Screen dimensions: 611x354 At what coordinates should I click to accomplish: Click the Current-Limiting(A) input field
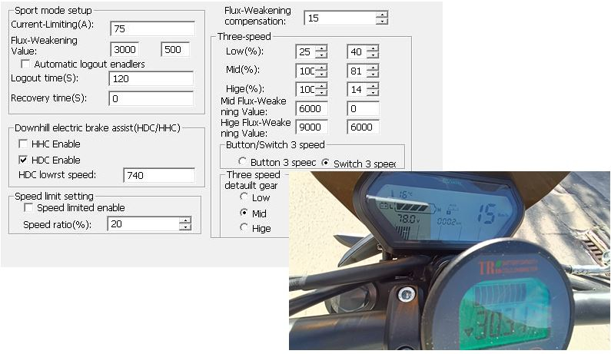click(151, 28)
